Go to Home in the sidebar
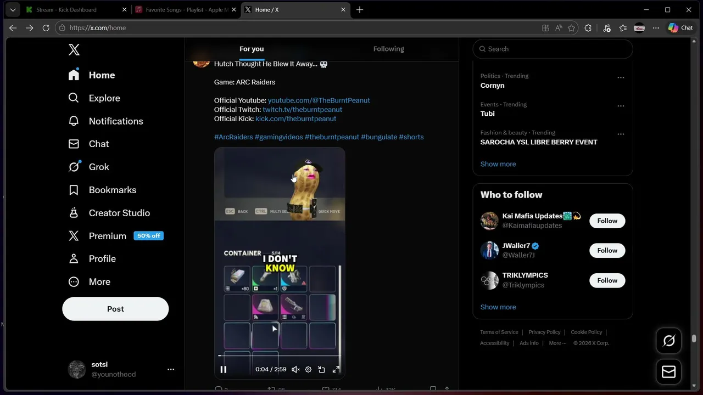Image resolution: width=703 pixels, height=395 pixels. (x=92, y=75)
